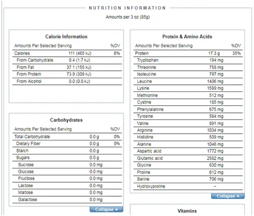Click the From Protein value 73.9 (309 kJ)
254x216 pixels.
point(79,74)
